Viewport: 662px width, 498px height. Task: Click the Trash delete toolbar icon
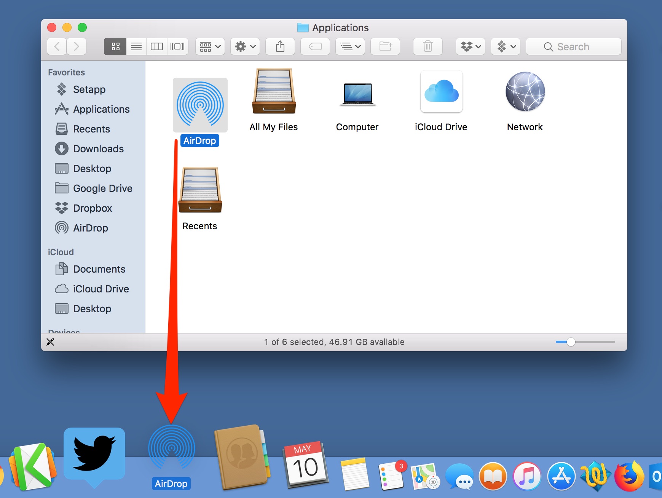428,46
